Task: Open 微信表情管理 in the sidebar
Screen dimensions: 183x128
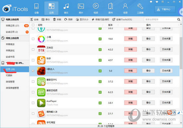Action: coord(15,88)
